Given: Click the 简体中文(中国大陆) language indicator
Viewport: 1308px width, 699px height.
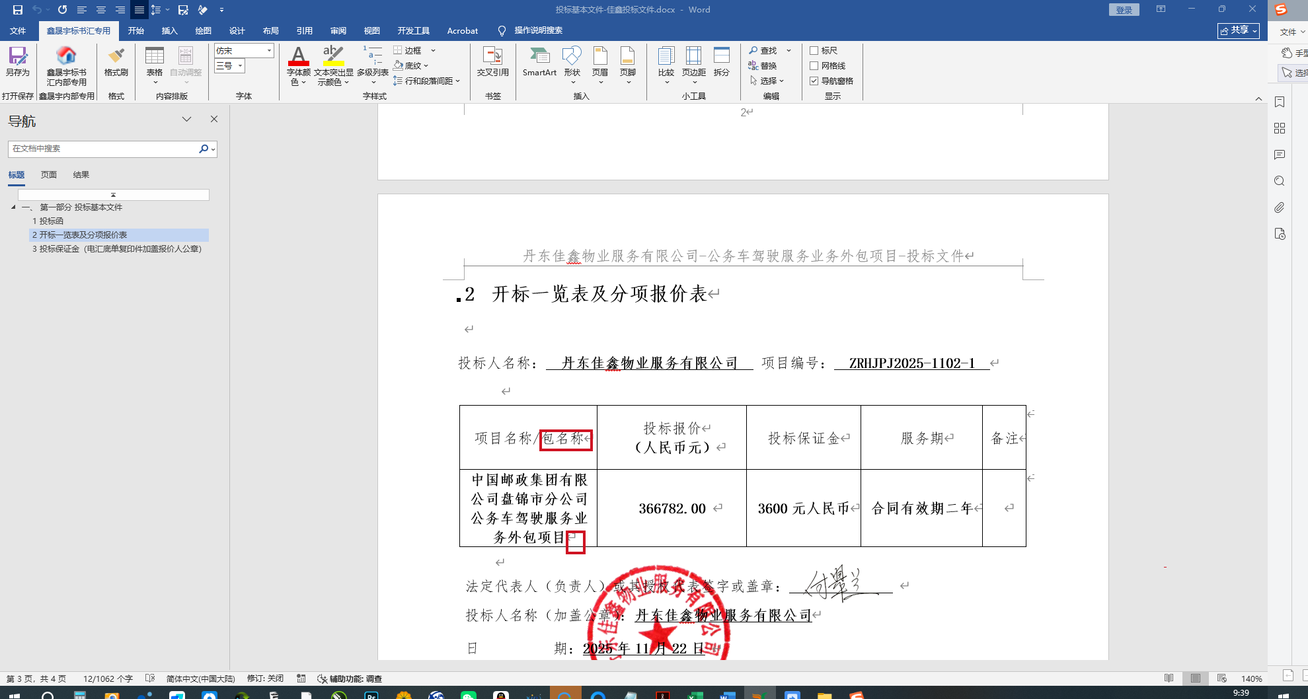Looking at the screenshot, I should (201, 679).
